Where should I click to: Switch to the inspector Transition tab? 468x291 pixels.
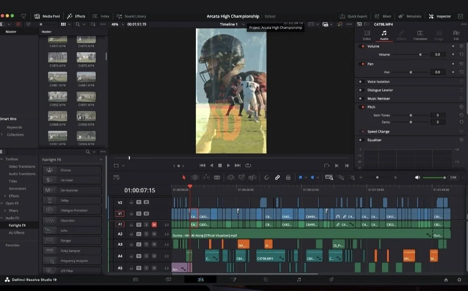pyautogui.click(x=420, y=35)
